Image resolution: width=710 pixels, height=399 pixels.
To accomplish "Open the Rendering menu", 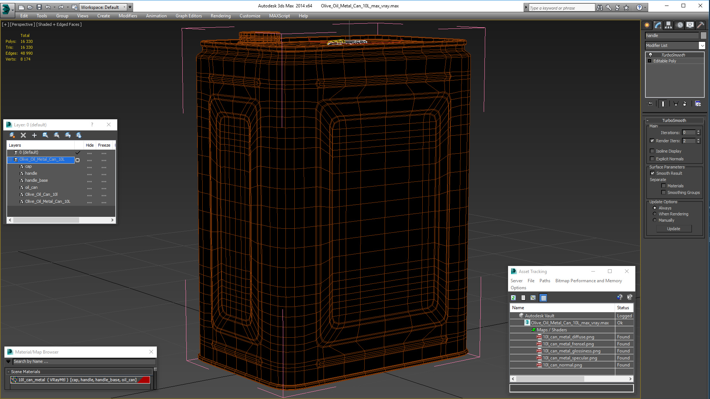I will click(221, 16).
